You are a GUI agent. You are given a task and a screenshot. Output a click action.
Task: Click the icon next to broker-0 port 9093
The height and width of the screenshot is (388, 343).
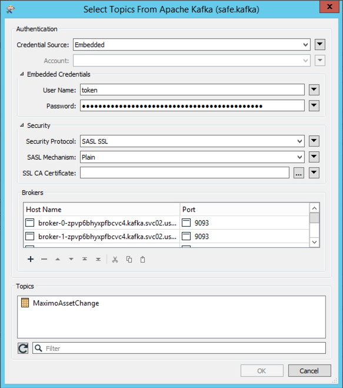point(187,223)
